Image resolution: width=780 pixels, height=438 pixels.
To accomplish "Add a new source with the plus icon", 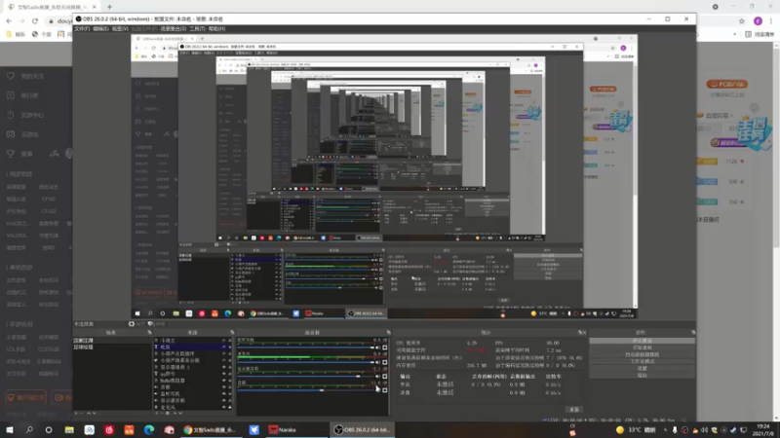I will pos(156,413).
